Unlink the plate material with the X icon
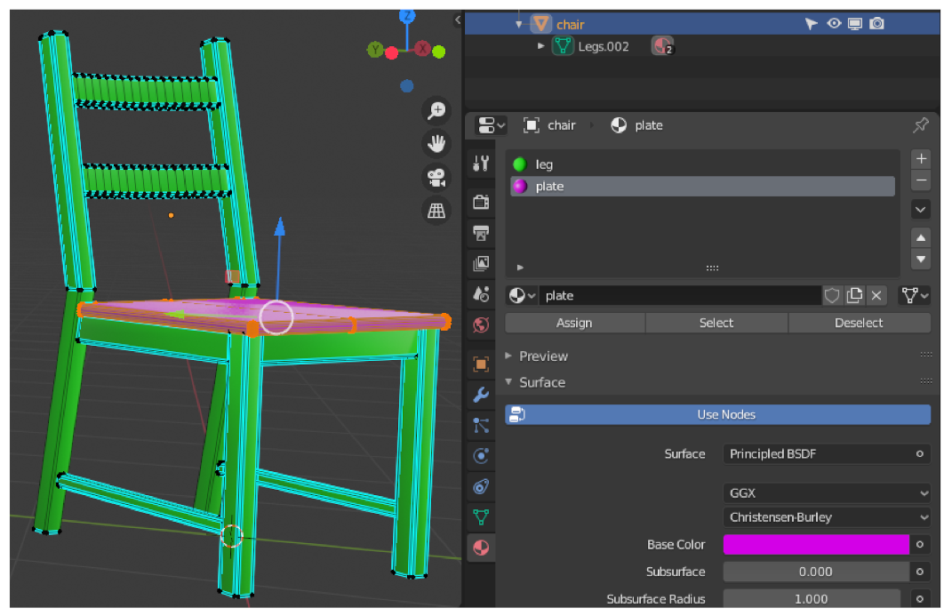The width and height of the screenshot is (952, 616). point(876,296)
